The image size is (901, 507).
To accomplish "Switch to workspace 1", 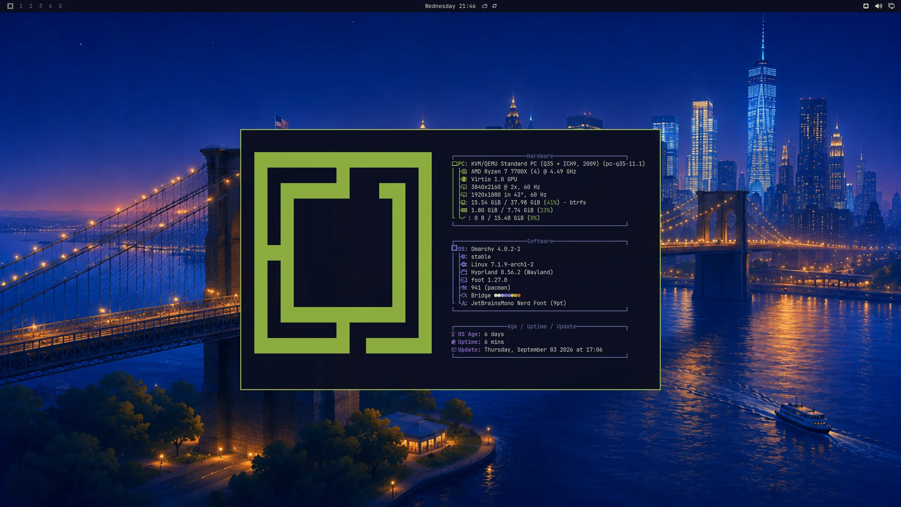I will (x=21, y=6).
